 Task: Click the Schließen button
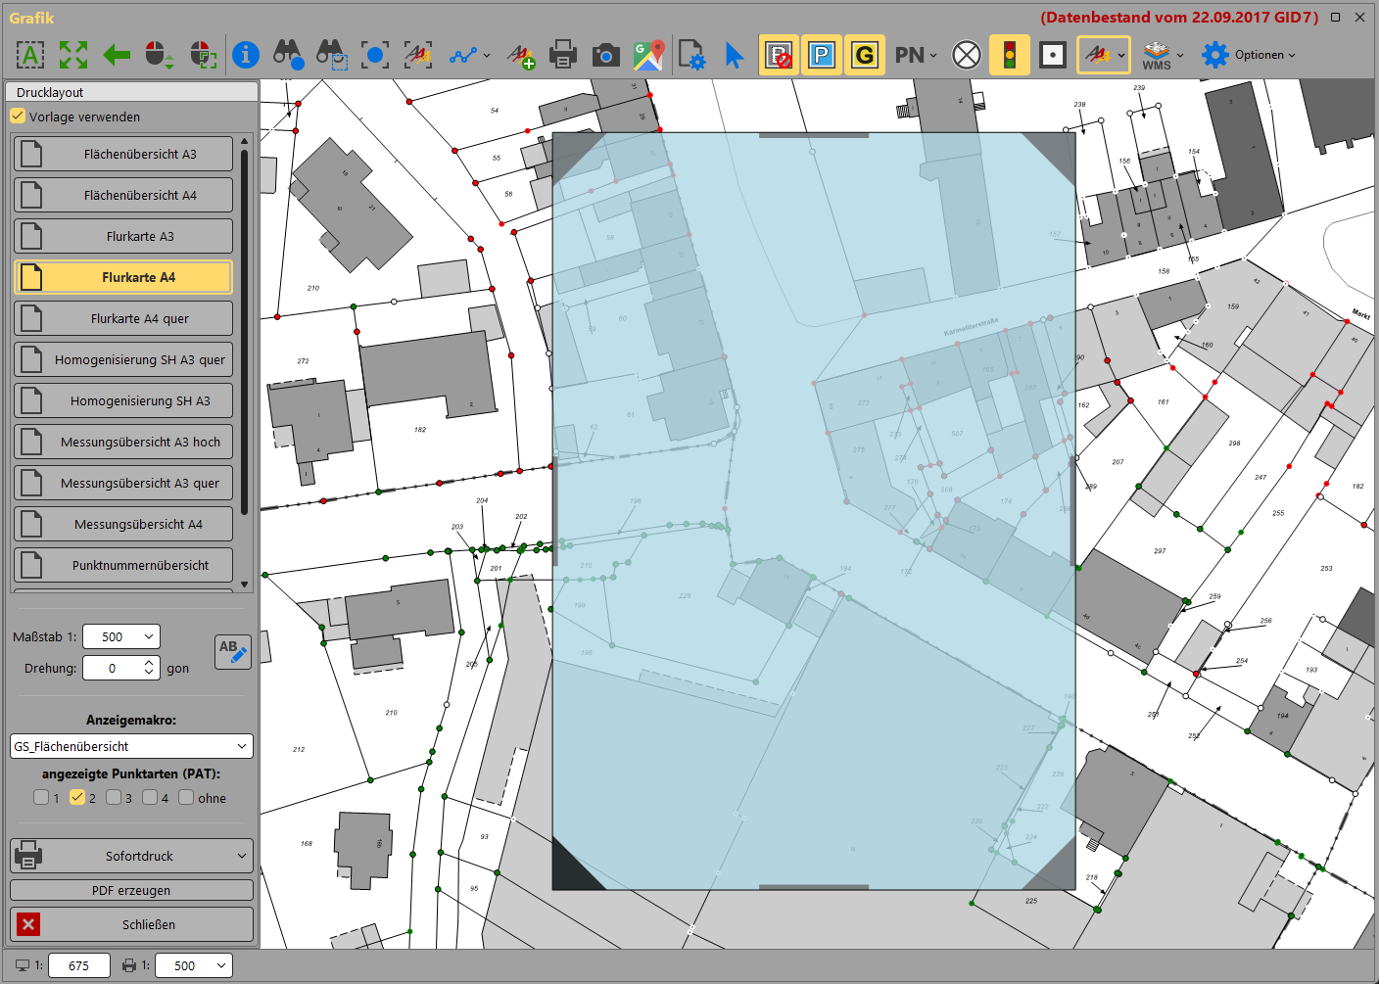click(131, 924)
